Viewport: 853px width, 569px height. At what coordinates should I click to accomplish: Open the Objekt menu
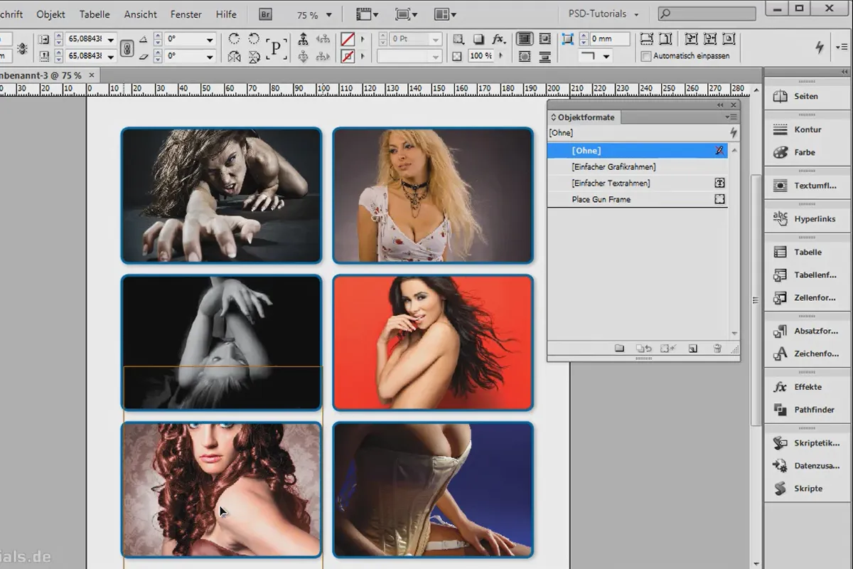50,14
